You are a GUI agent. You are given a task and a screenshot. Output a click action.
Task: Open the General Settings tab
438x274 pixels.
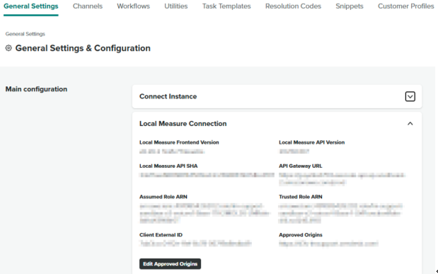31,6
